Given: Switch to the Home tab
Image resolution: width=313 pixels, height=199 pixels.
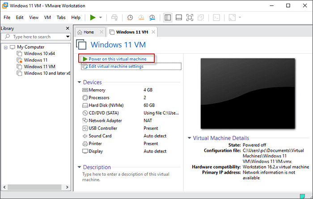Looking at the screenshot, I should pos(88,32).
